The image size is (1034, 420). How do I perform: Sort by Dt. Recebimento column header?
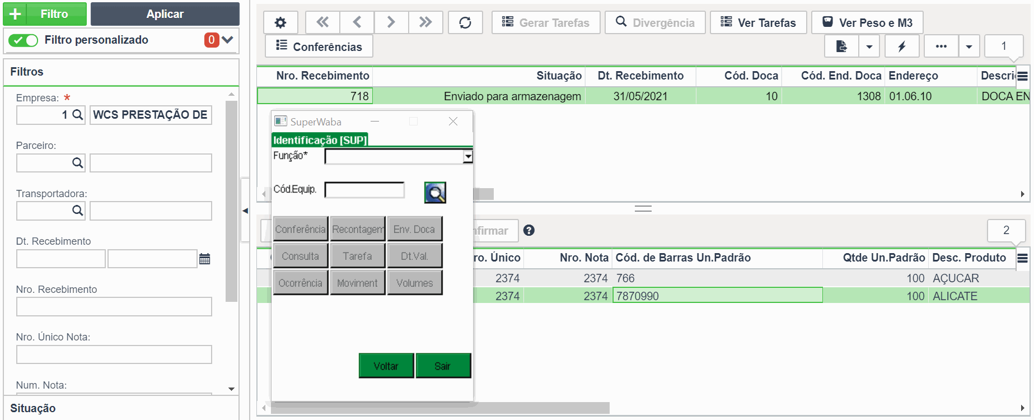tap(640, 76)
